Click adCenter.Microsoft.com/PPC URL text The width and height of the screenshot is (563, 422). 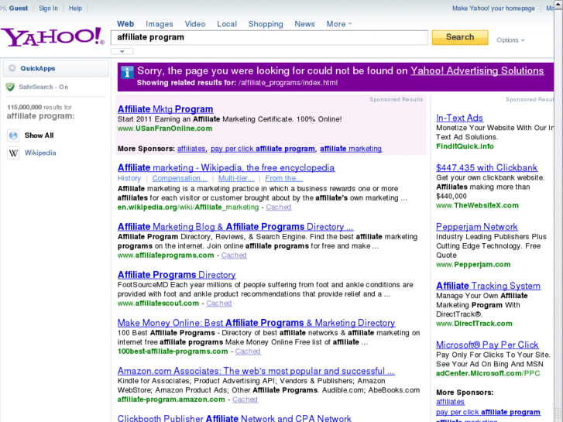(x=488, y=373)
